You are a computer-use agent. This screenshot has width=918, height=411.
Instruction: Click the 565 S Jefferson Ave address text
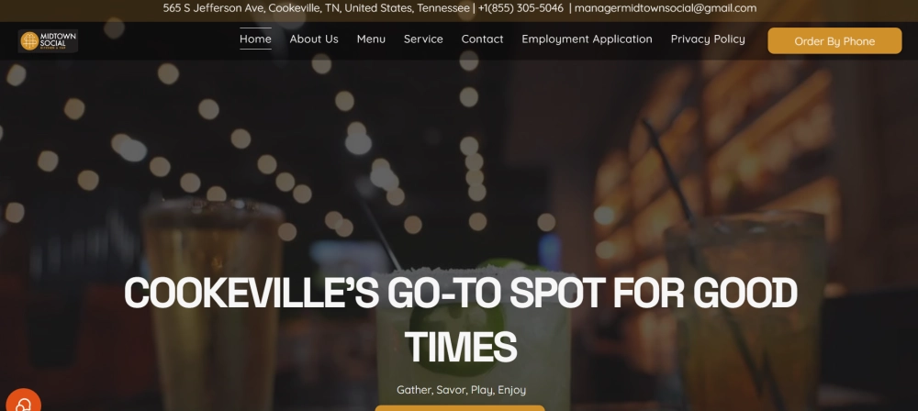coord(316,8)
